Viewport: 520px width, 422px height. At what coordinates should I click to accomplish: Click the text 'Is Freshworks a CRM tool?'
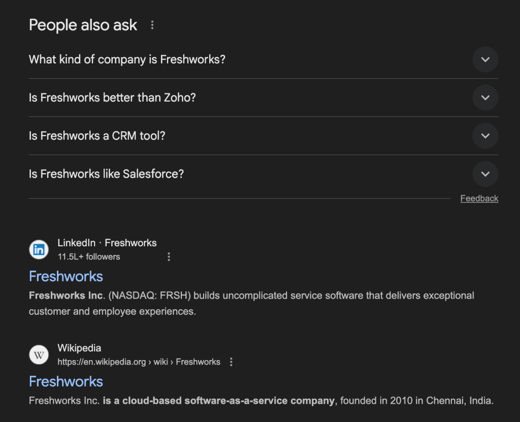click(x=97, y=136)
